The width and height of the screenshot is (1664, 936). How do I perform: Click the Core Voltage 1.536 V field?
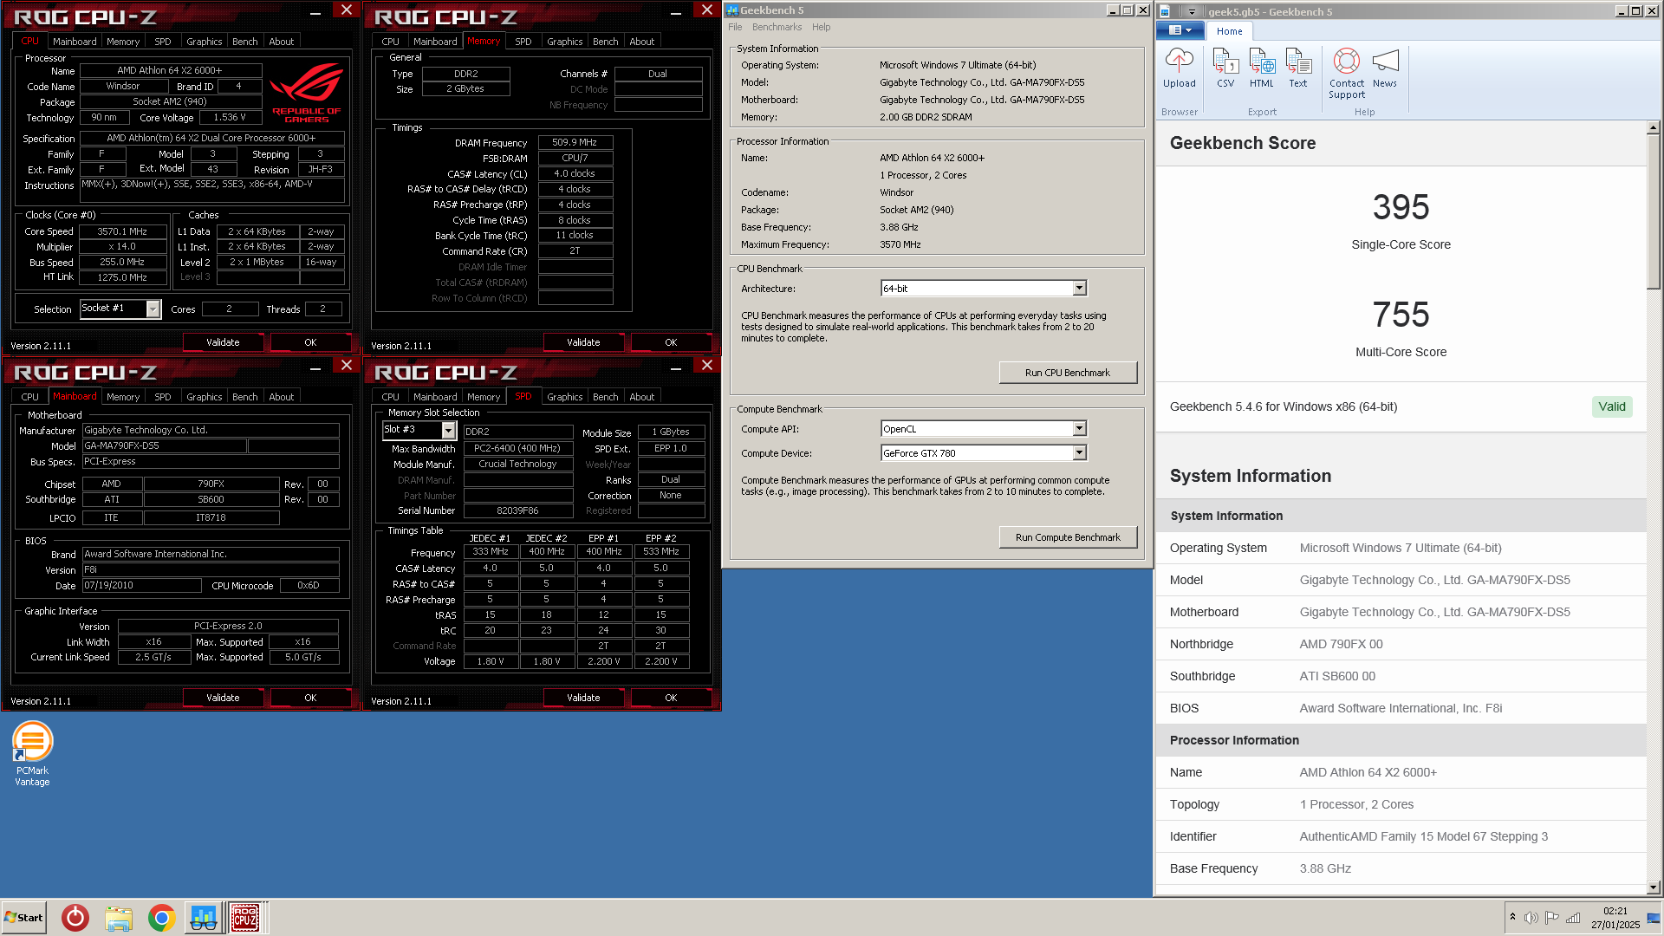click(230, 117)
